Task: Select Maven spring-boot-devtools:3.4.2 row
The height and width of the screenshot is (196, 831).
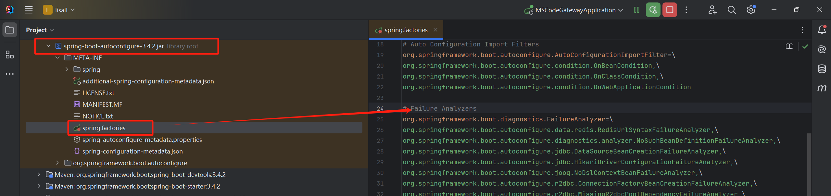Action: (140, 175)
